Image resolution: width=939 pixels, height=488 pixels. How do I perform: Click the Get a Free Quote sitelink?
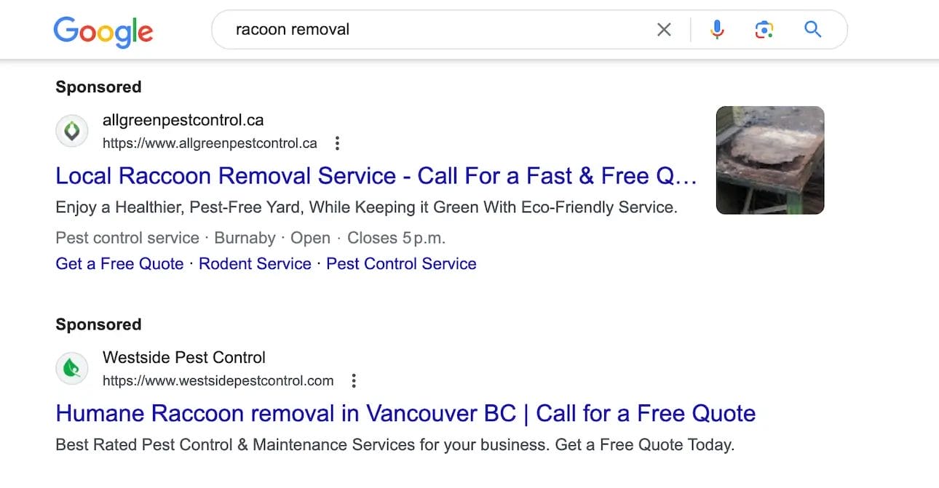click(x=119, y=263)
